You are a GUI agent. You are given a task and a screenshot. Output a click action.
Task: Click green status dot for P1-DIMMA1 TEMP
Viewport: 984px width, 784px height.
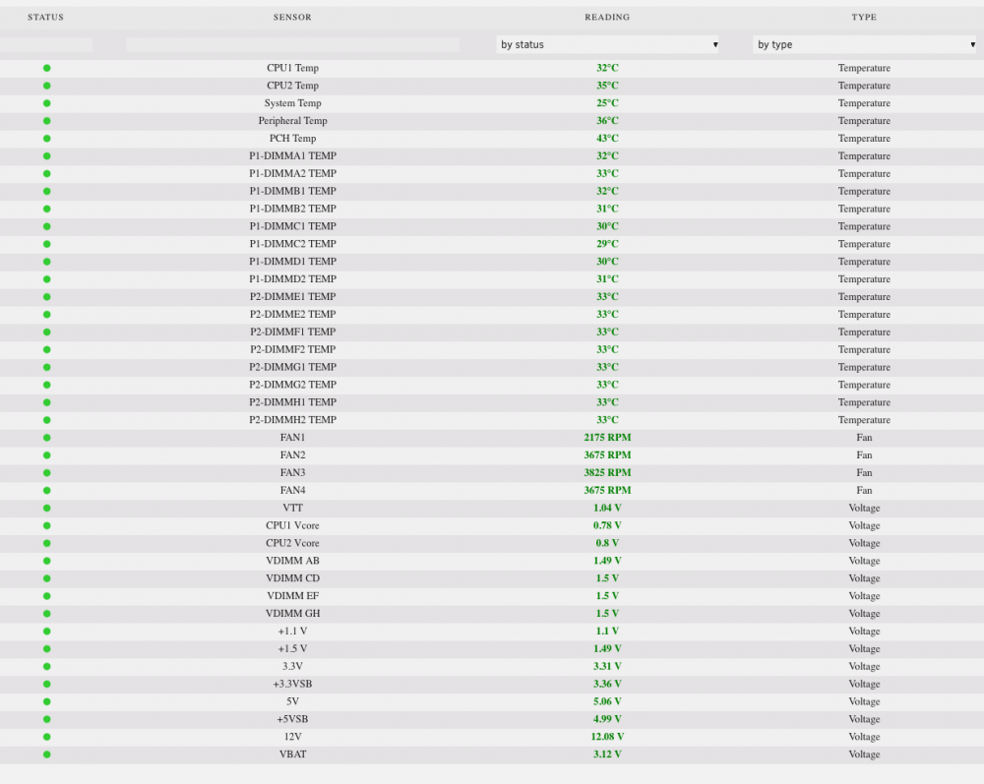[46, 155]
